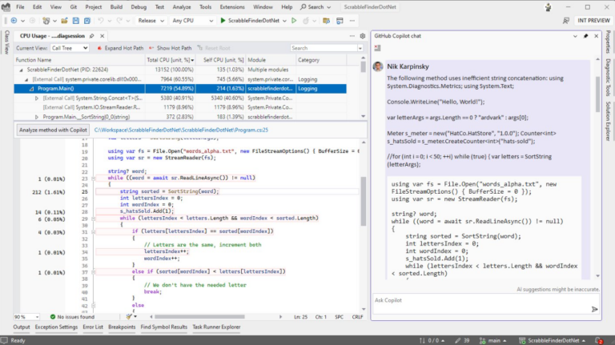Viewport: 615px width, 345px height.
Task: Open the Call Tree current view dropdown
Action: [70, 48]
